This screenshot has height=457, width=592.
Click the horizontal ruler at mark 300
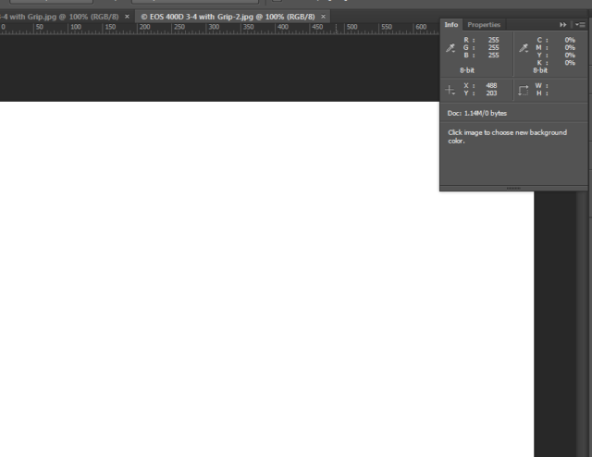pos(214,28)
